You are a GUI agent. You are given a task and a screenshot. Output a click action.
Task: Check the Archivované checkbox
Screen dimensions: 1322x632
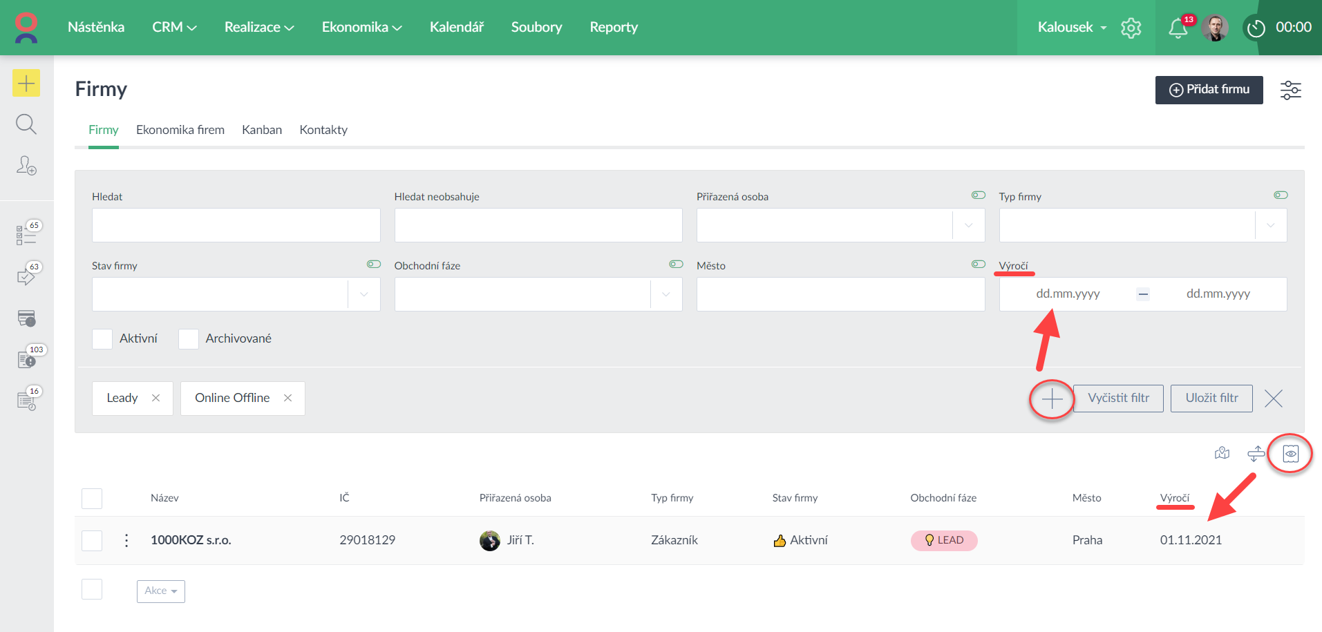[x=189, y=339]
